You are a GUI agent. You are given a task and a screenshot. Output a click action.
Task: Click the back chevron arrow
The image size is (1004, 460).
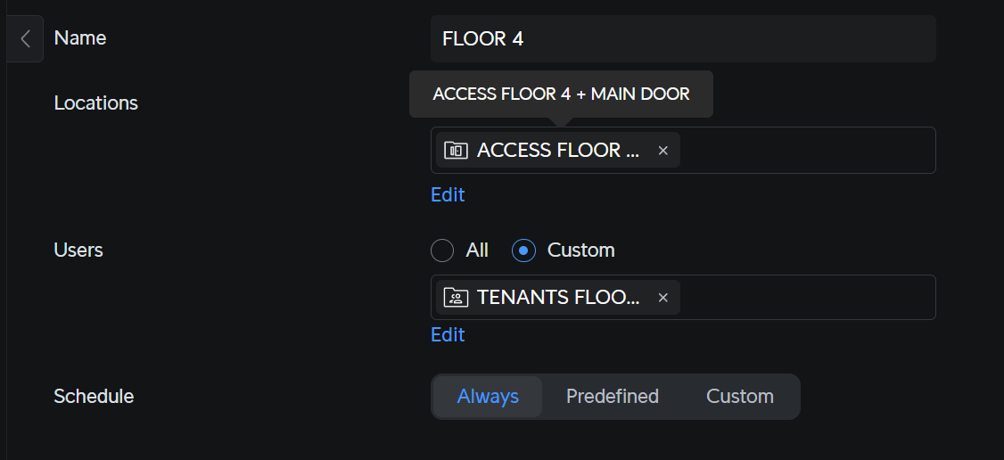(26, 38)
